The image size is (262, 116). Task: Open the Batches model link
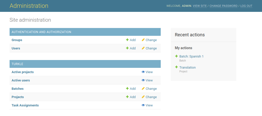pyautogui.click(x=18, y=89)
